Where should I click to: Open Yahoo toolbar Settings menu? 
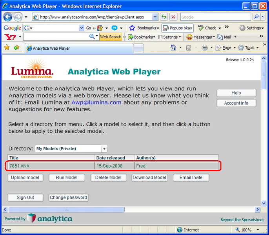pyautogui.click(x=170, y=37)
